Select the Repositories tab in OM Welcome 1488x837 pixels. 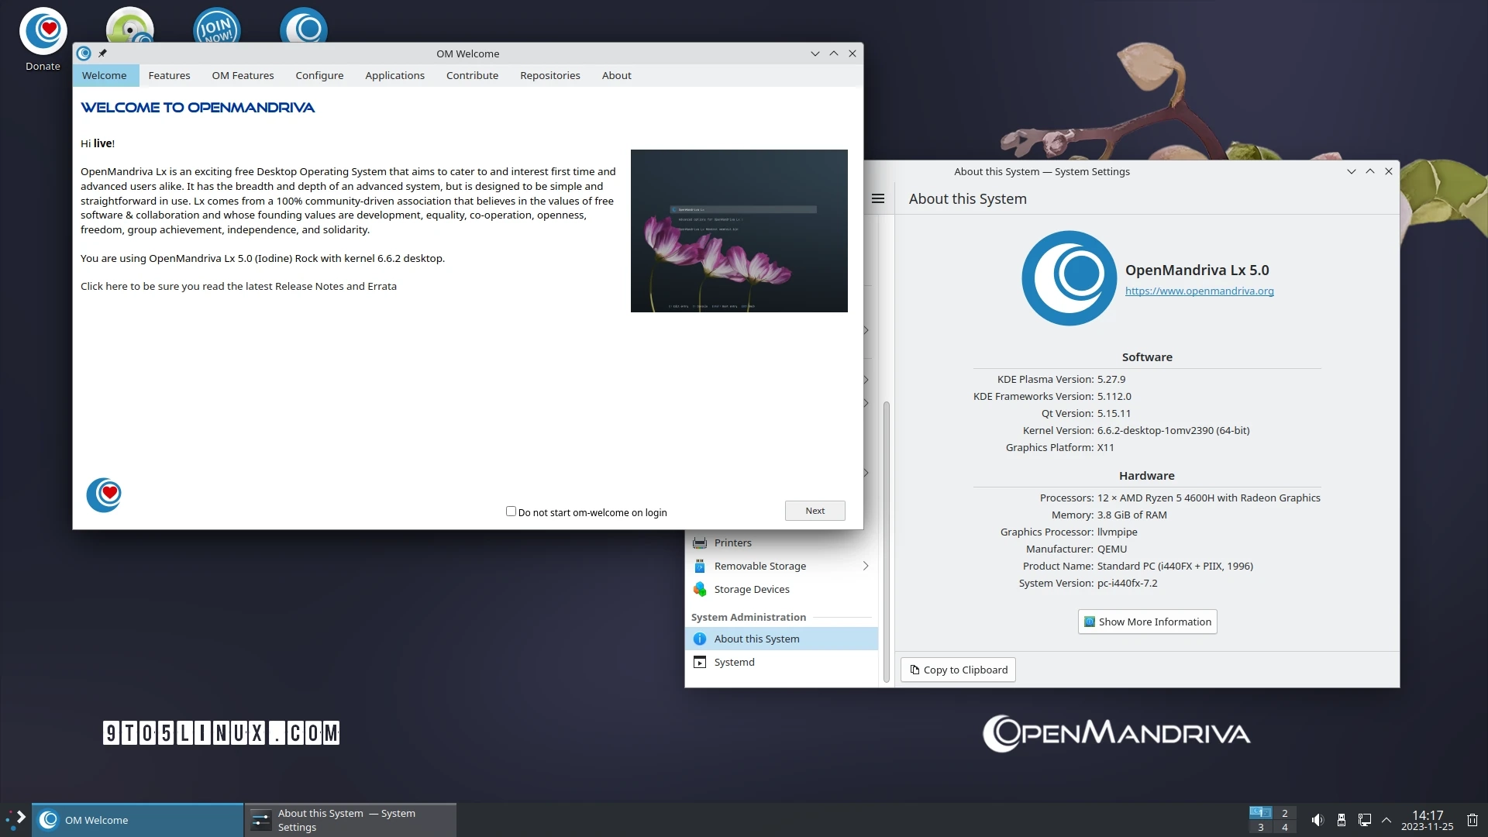pyautogui.click(x=549, y=74)
